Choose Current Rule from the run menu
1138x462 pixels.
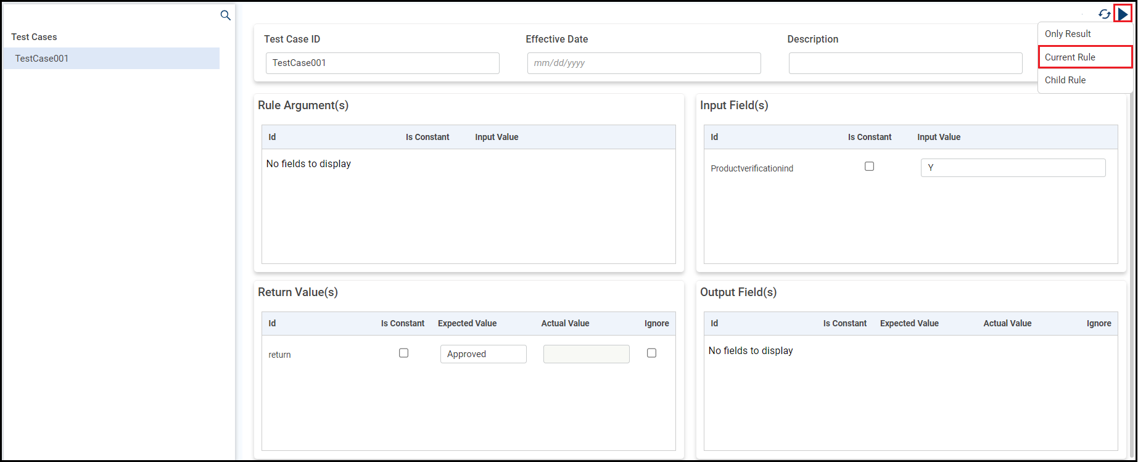coord(1070,57)
